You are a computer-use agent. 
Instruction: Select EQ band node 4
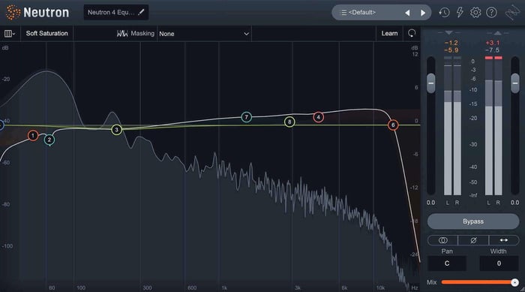point(319,117)
